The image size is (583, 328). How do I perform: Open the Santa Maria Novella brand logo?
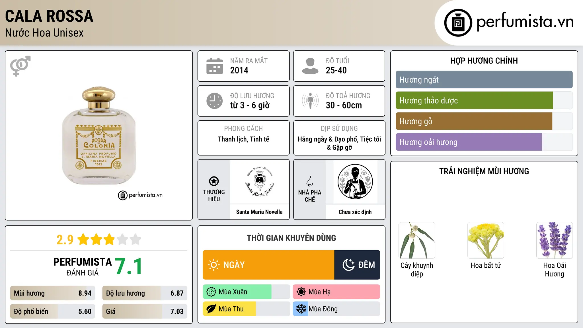259,181
